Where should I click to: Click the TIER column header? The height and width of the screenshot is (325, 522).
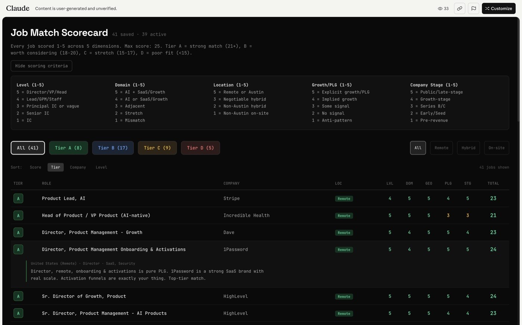18,184
